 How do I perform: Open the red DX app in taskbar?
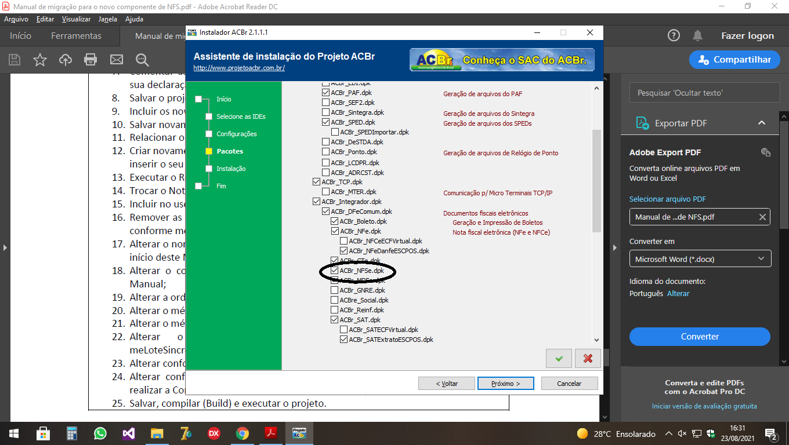[214, 433]
